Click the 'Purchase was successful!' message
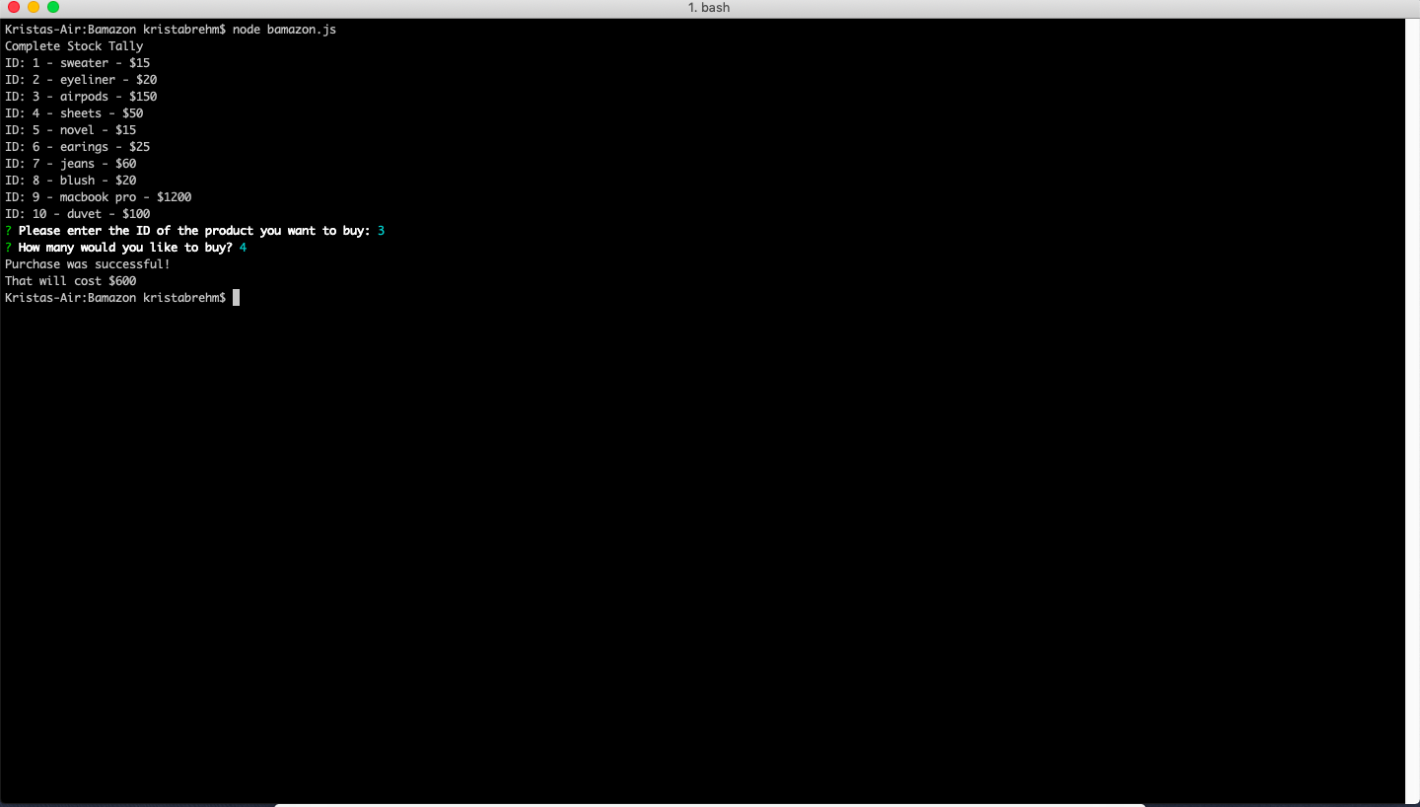The width and height of the screenshot is (1420, 807). (x=88, y=264)
